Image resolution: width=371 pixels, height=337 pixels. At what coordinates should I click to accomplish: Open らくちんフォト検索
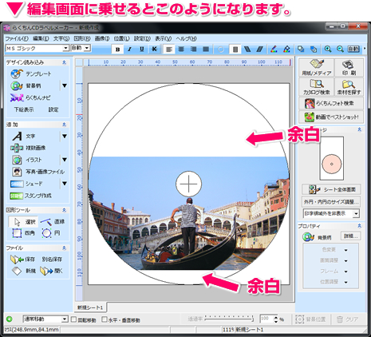pyautogui.click(x=331, y=103)
